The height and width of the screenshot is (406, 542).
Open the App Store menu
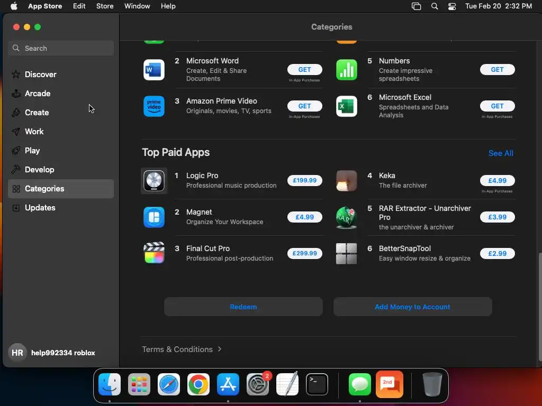pos(45,6)
